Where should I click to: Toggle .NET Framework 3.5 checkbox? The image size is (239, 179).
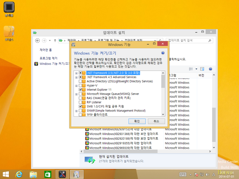click(80, 73)
